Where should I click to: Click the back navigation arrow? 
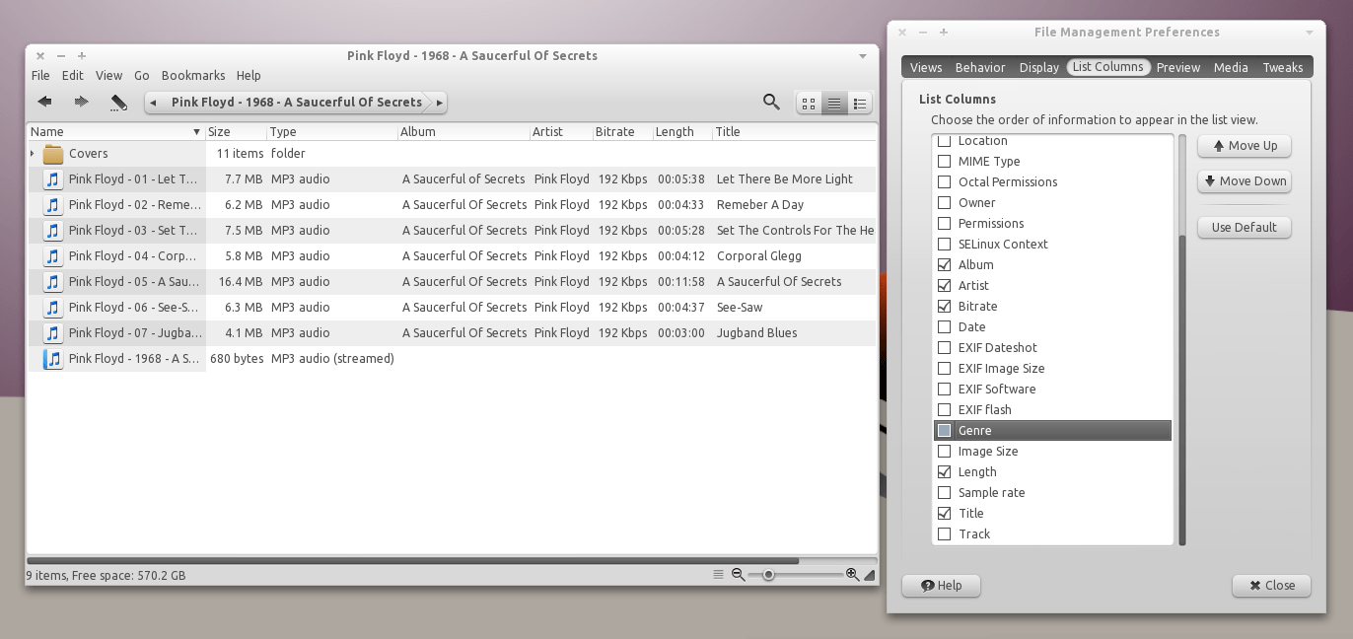(x=43, y=101)
